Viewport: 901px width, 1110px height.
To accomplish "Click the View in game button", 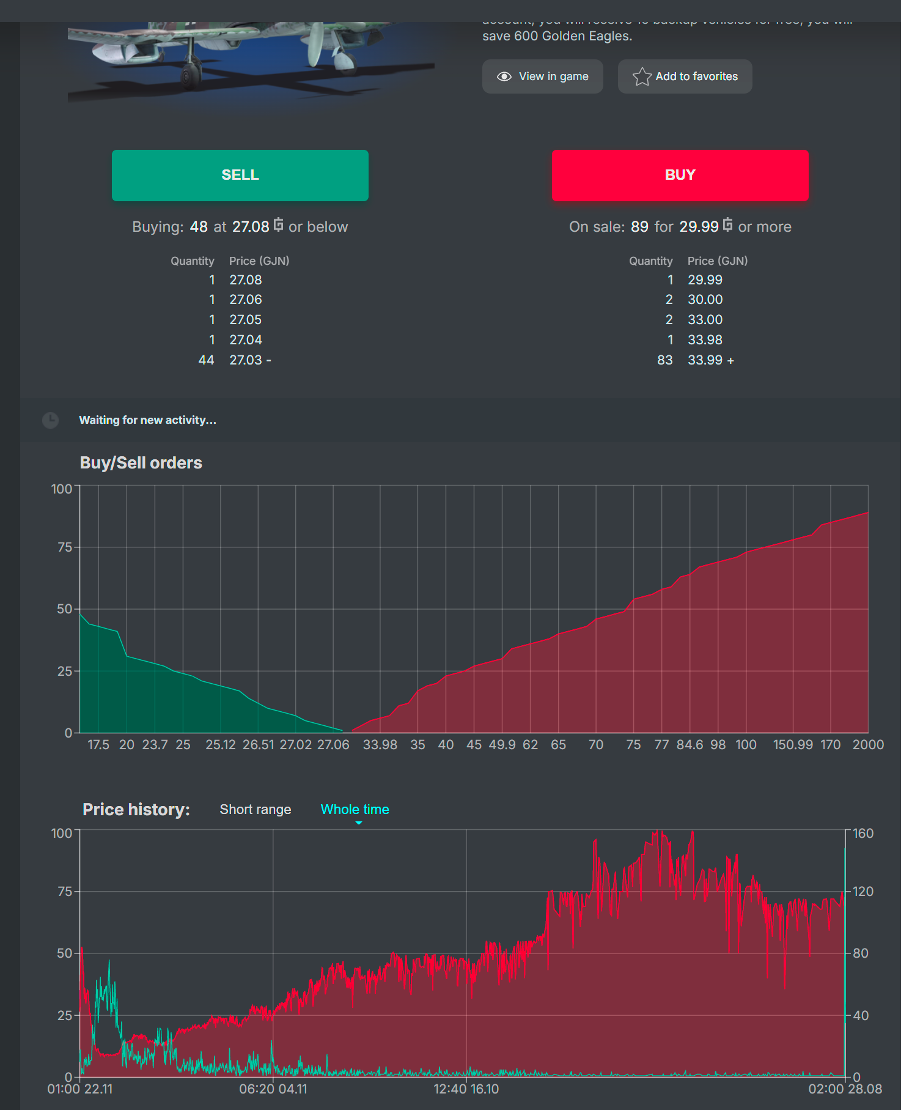I will (x=543, y=76).
